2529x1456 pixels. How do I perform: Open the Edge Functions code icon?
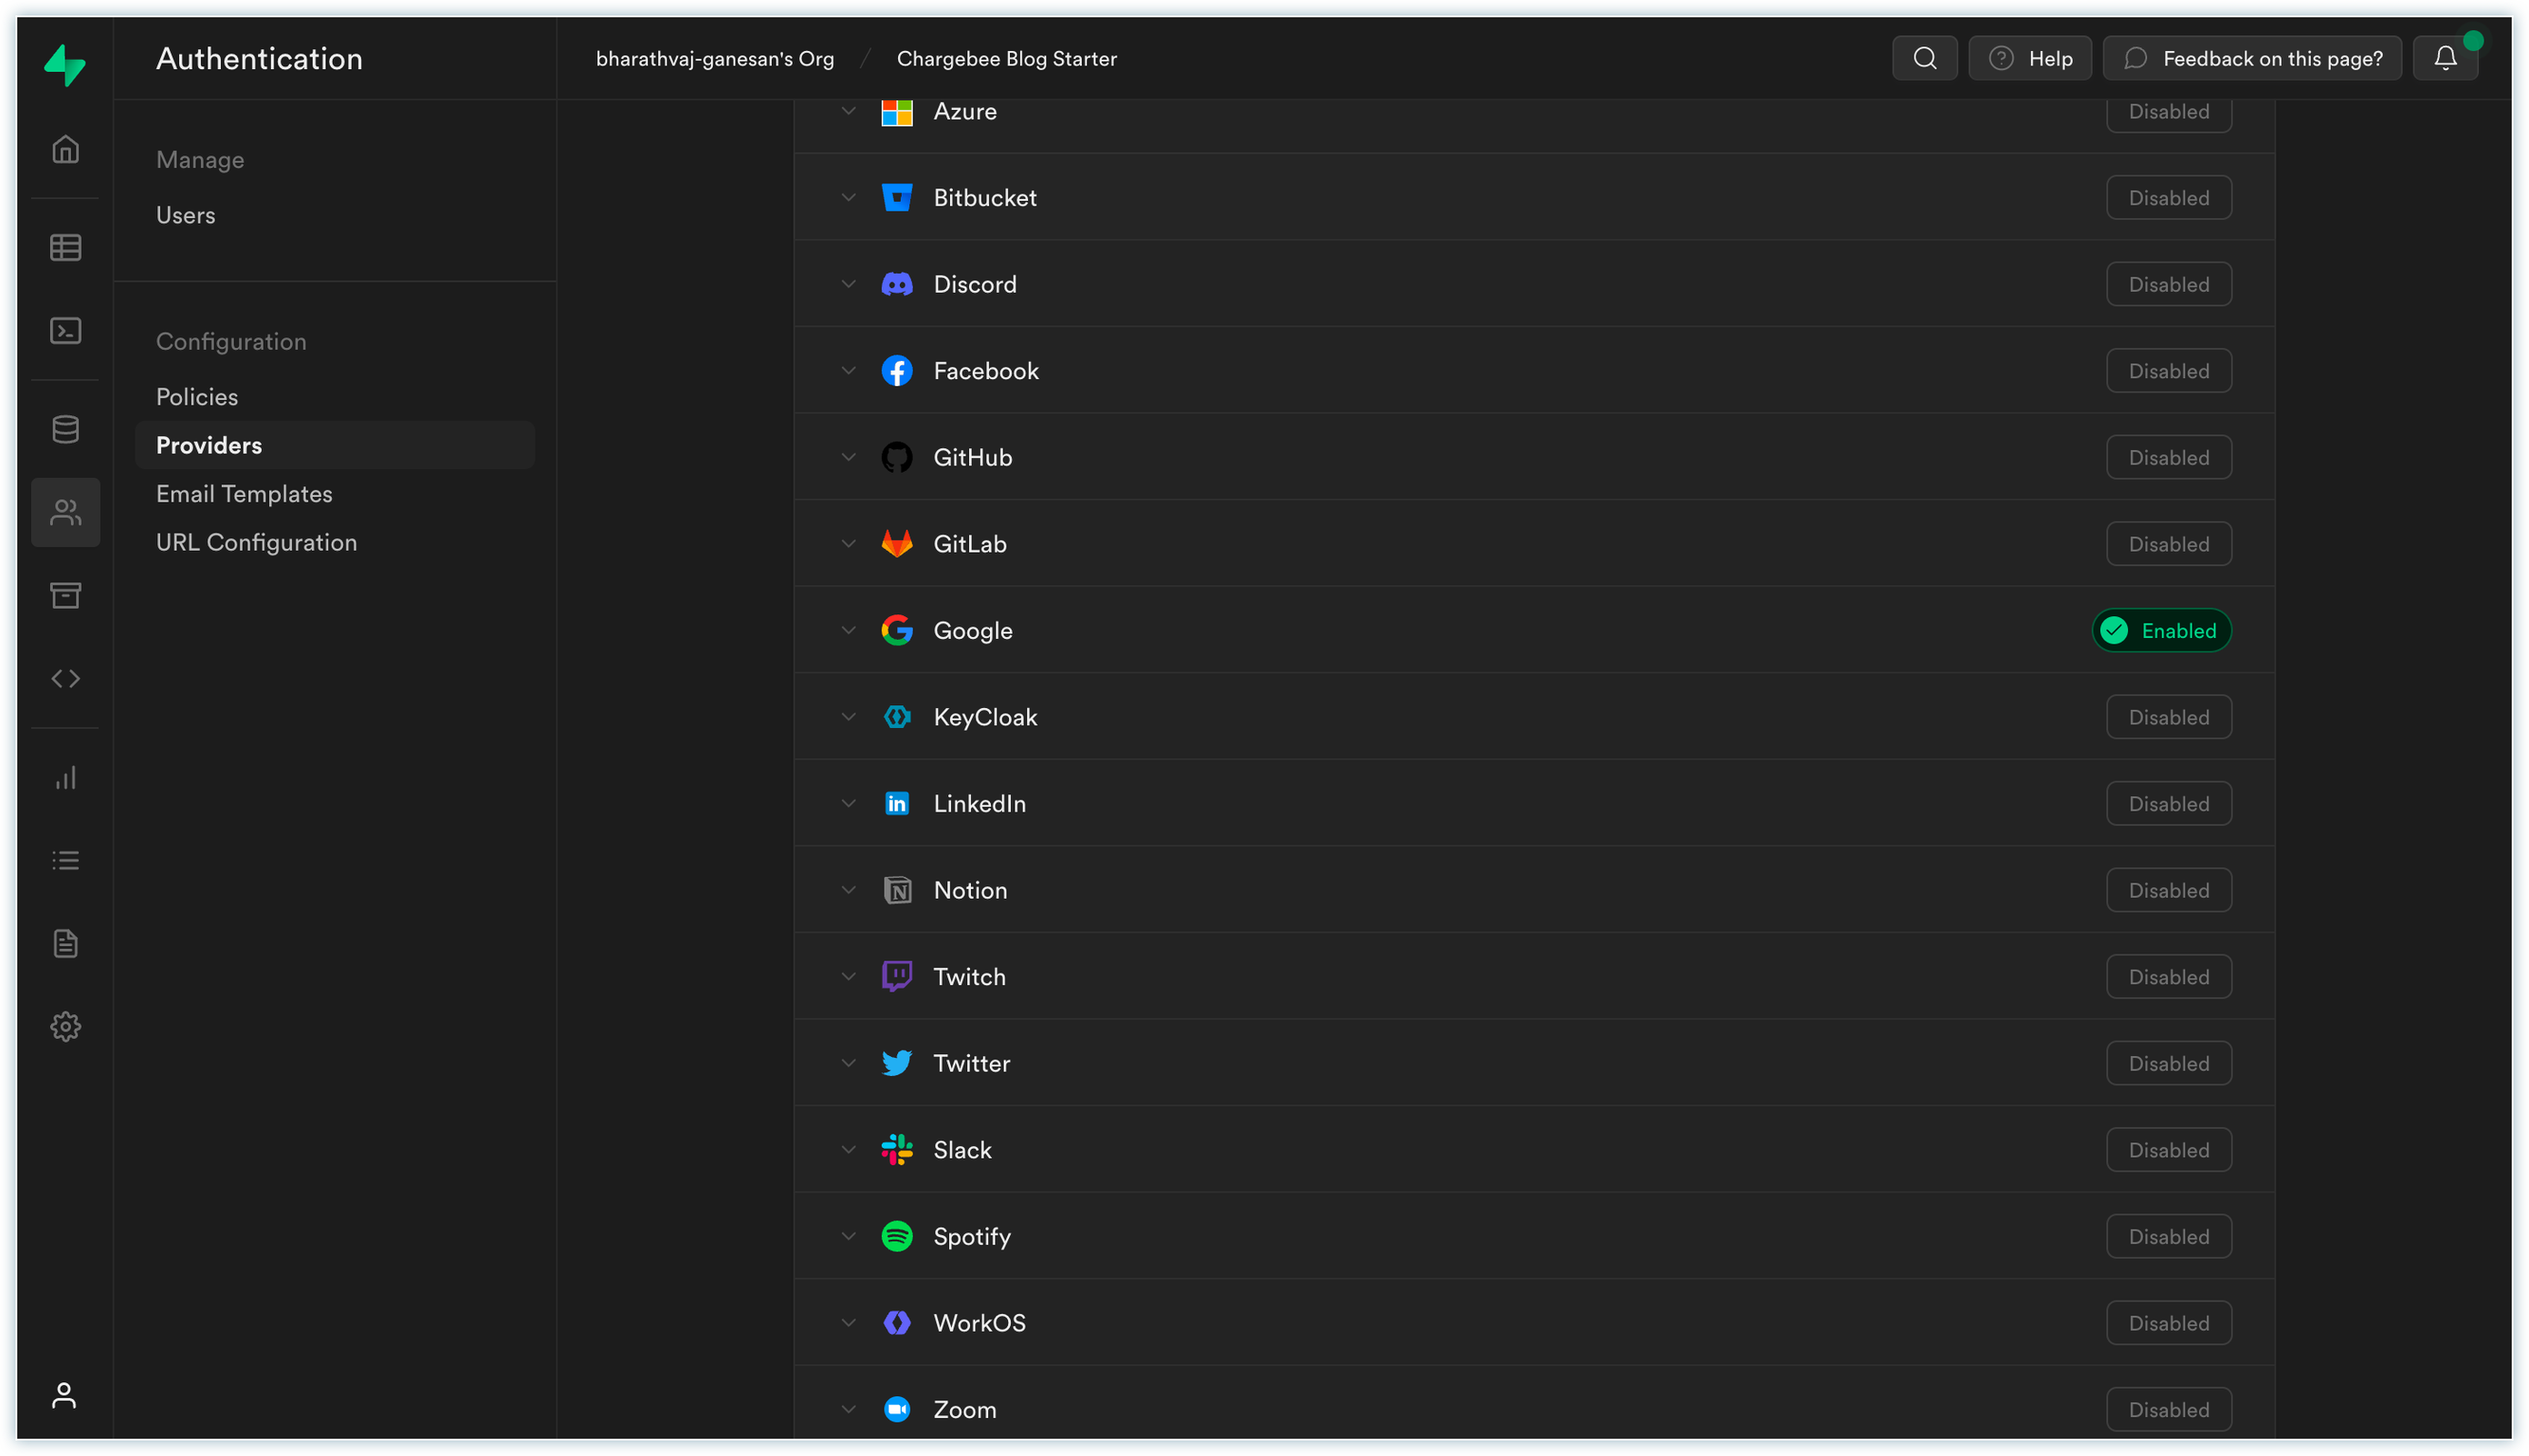coord(65,678)
